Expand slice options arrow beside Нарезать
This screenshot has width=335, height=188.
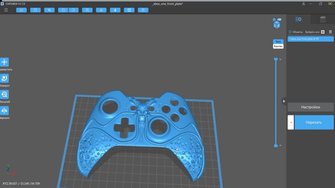click(x=291, y=122)
